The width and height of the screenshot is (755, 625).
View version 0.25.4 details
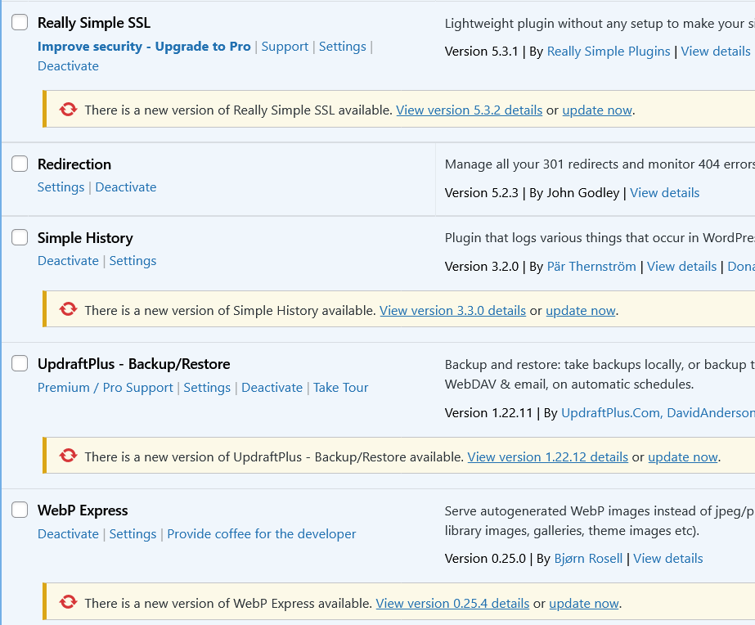tap(452, 604)
